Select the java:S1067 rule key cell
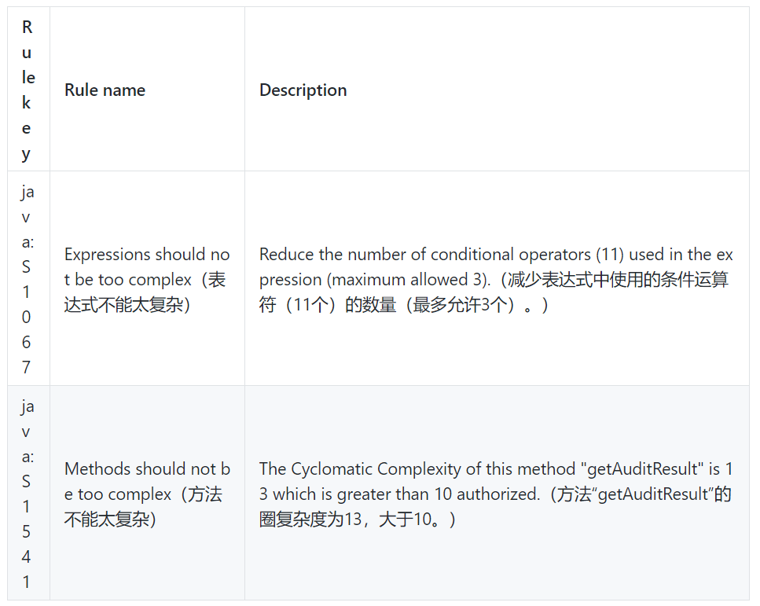The width and height of the screenshot is (760, 606). 28,279
